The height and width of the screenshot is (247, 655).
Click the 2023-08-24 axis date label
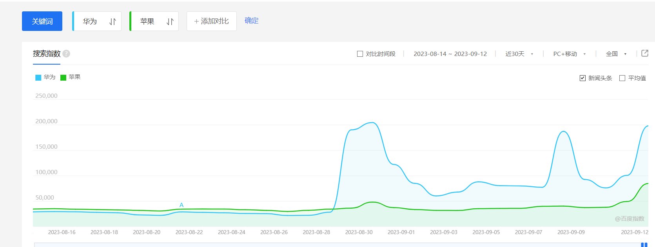click(232, 232)
